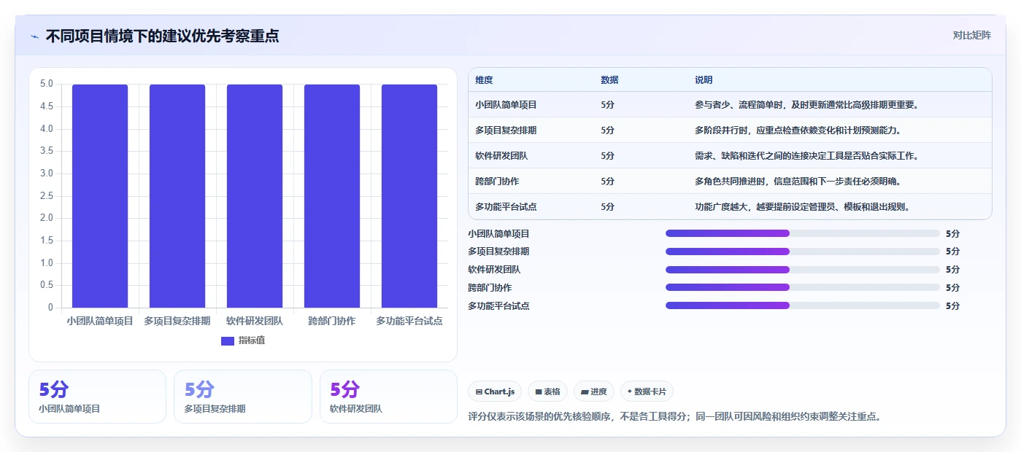Click the icon inside 表格 chip
This screenshot has height=452, width=1021.
539,391
